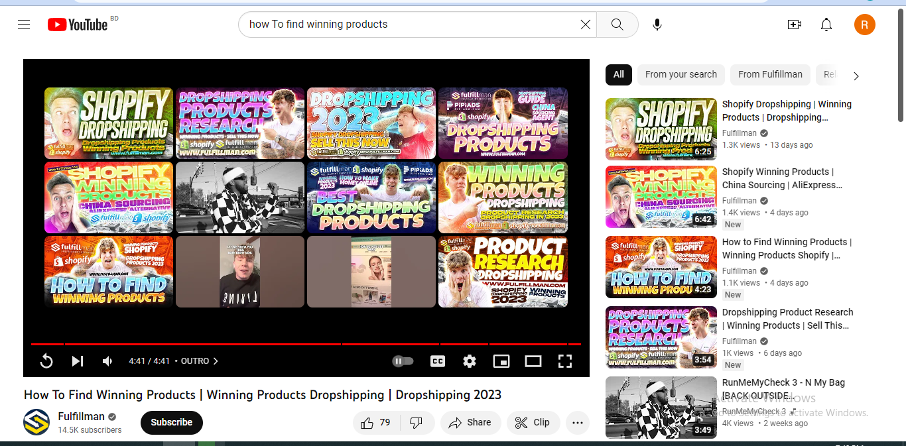Open How to Find Winning Products sidebar thumbnail
The width and height of the screenshot is (906, 446).
tap(661, 267)
